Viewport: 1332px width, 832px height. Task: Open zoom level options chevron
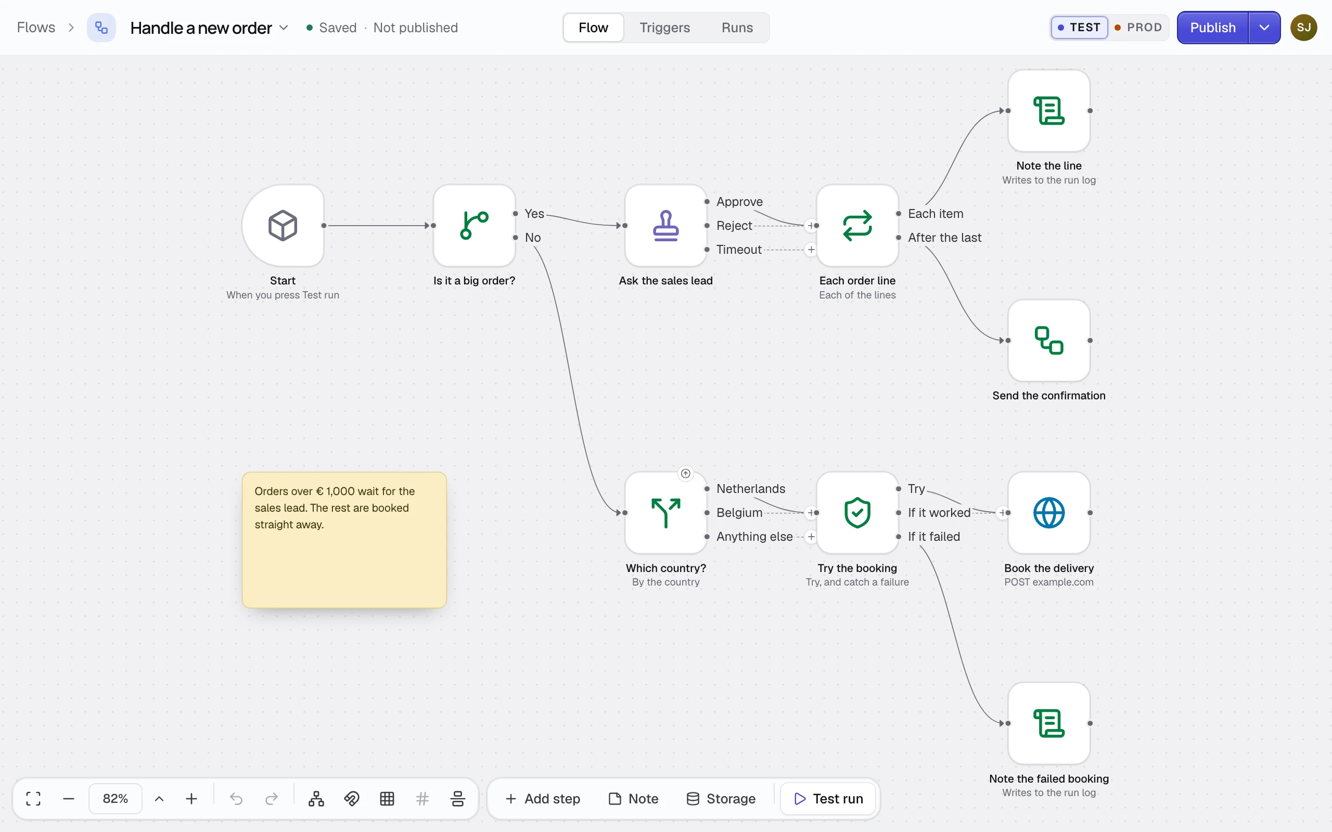click(x=159, y=798)
